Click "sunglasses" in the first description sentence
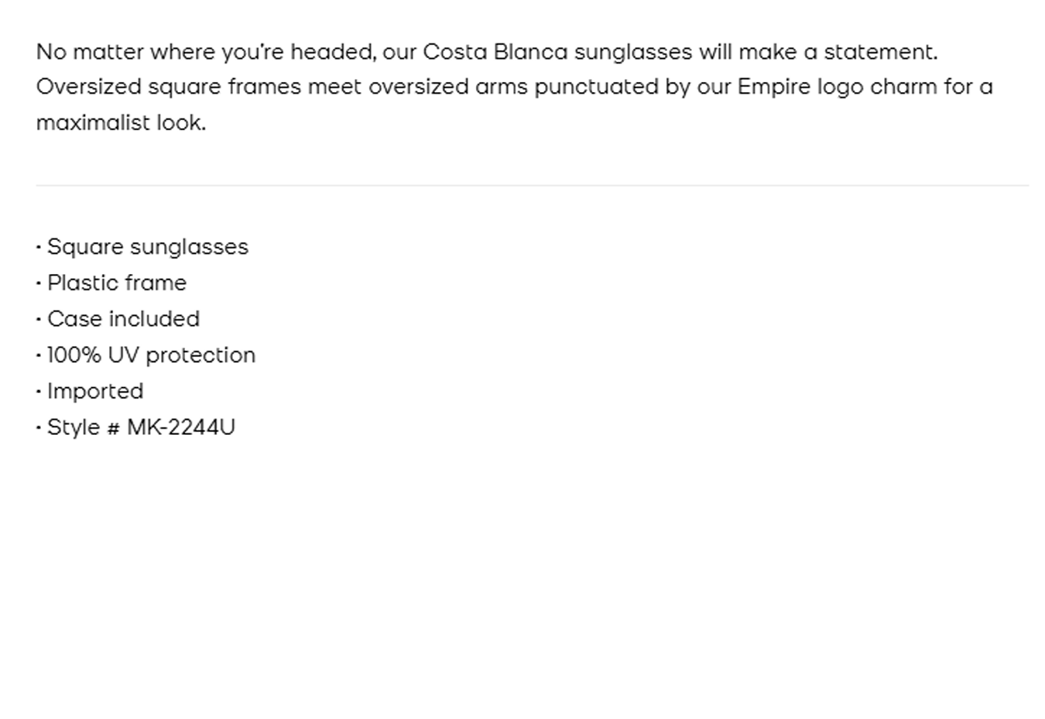Image resolution: width=1045 pixels, height=719 pixels. point(632,52)
